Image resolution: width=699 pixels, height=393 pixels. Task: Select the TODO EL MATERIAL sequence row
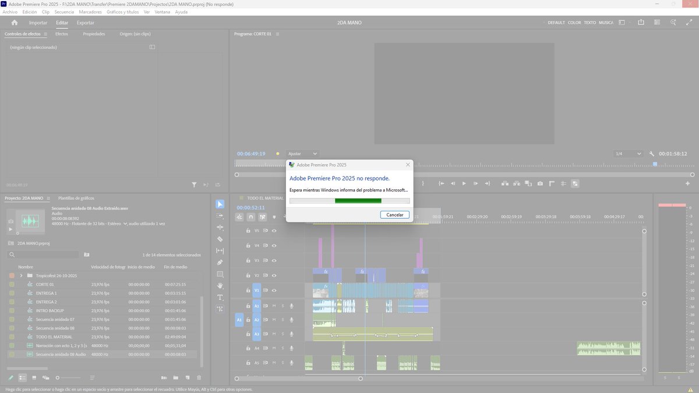coord(103,337)
